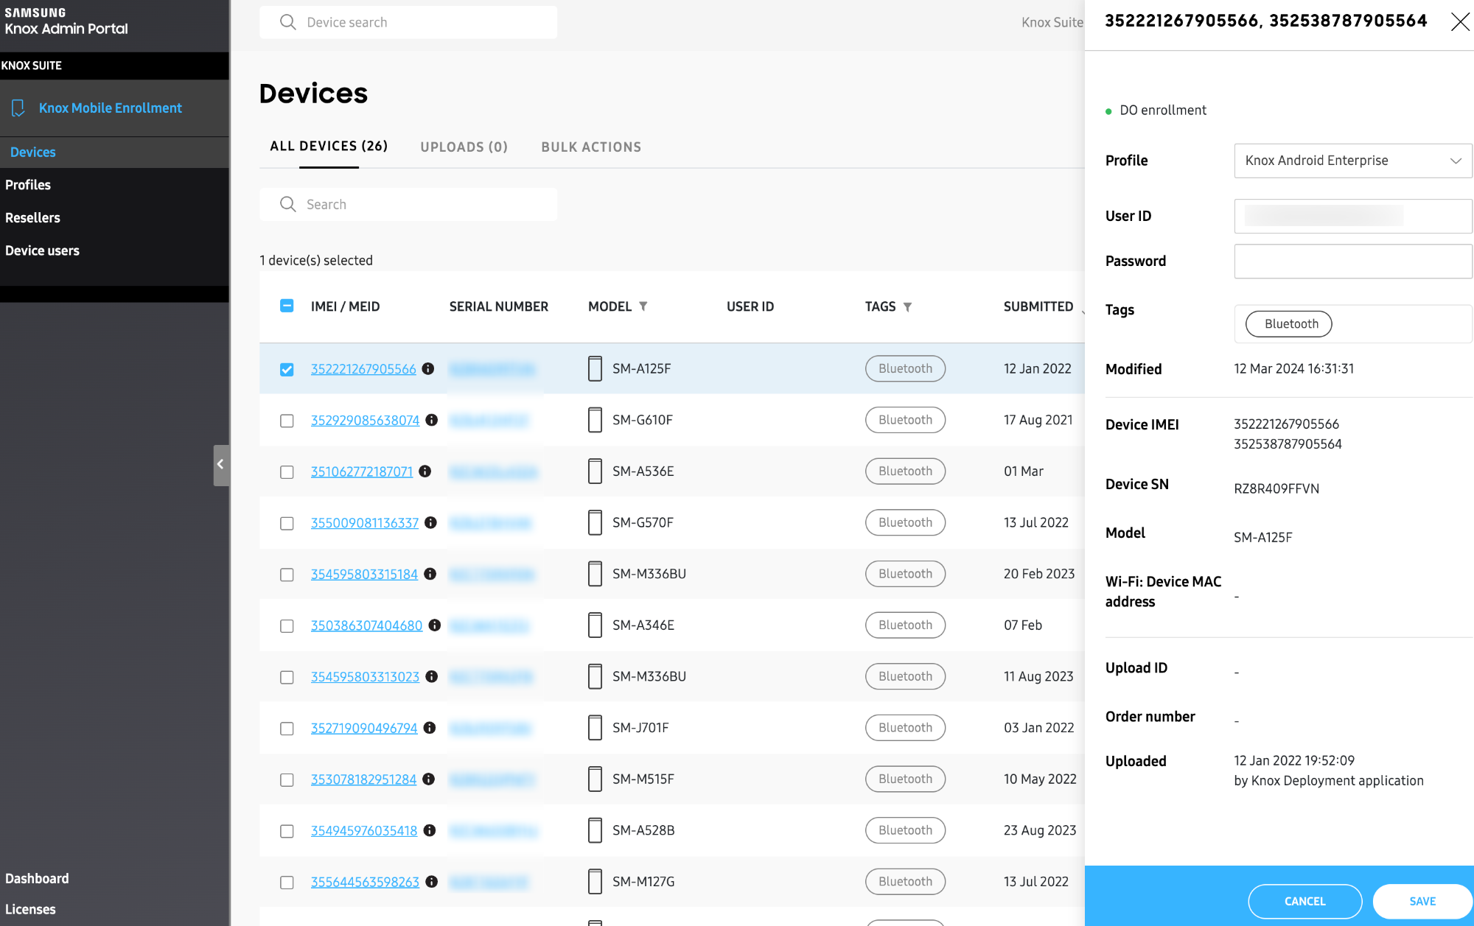Click Bluetooth tag in SM-G610F row
Screen dimensions: 1474x926
[905, 420]
